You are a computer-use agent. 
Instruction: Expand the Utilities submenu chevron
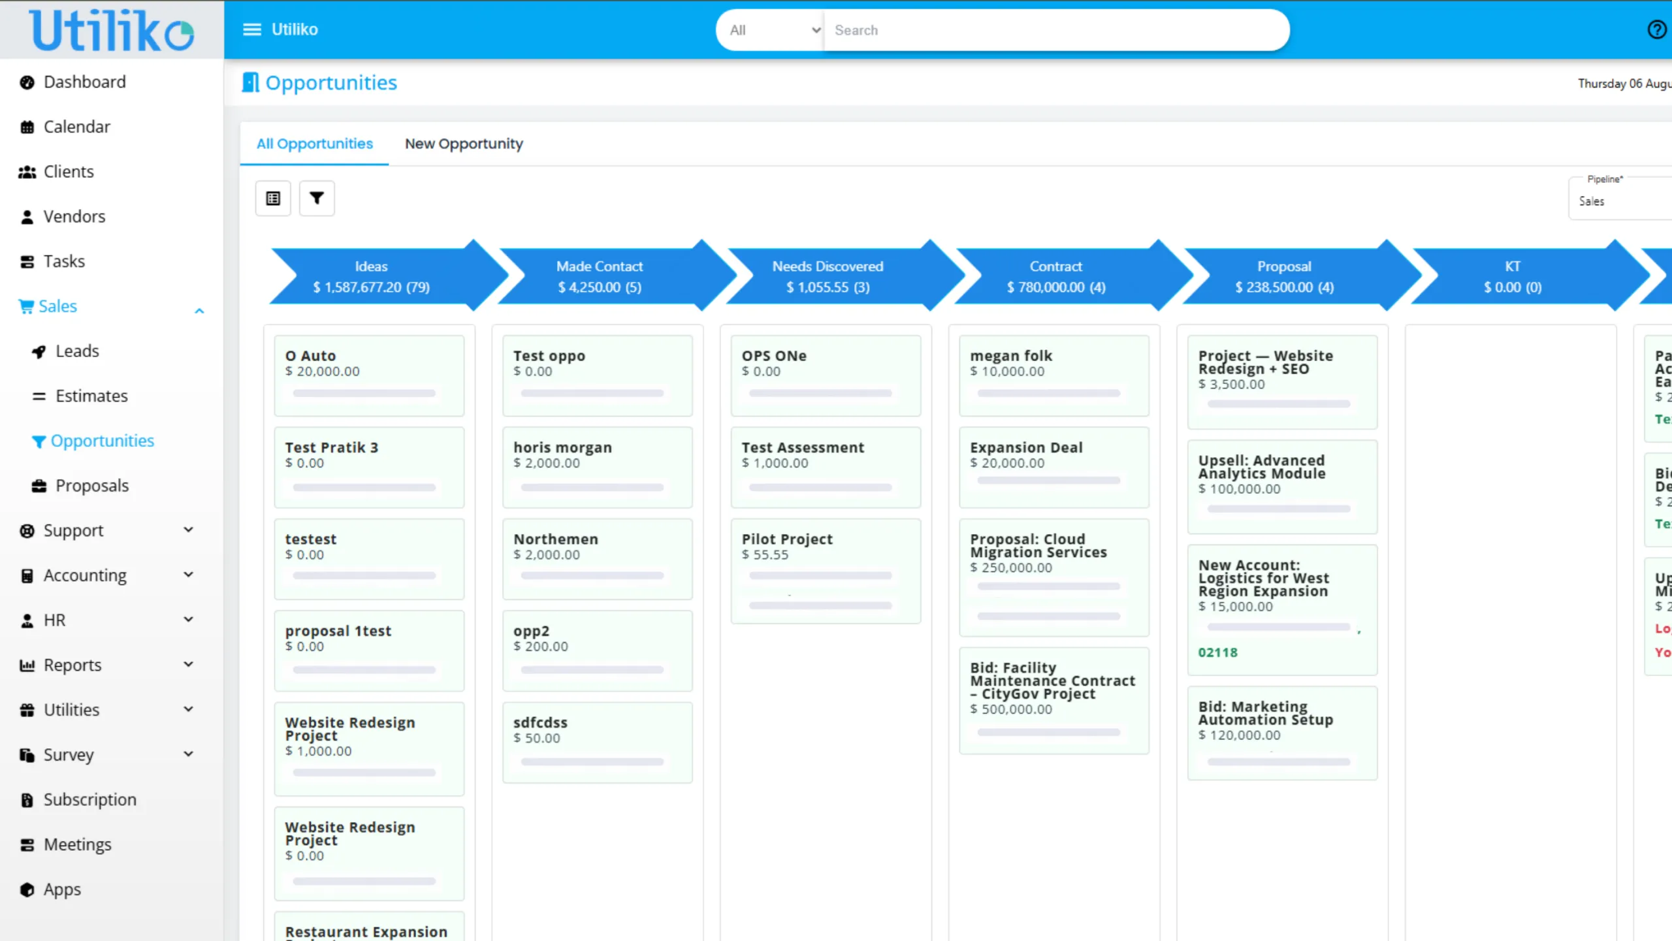pyautogui.click(x=188, y=709)
